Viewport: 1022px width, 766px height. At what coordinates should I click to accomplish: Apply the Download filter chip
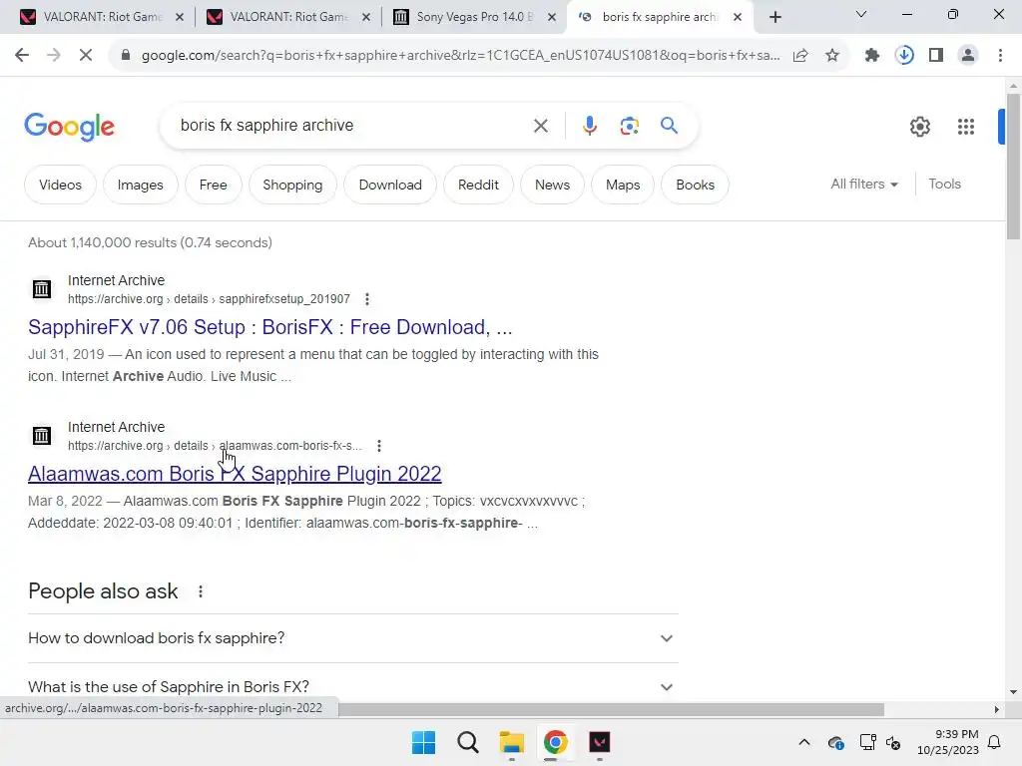click(390, 185)
